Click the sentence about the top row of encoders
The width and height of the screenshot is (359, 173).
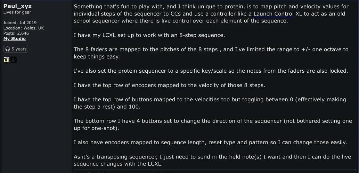click(x=169, y=85)
